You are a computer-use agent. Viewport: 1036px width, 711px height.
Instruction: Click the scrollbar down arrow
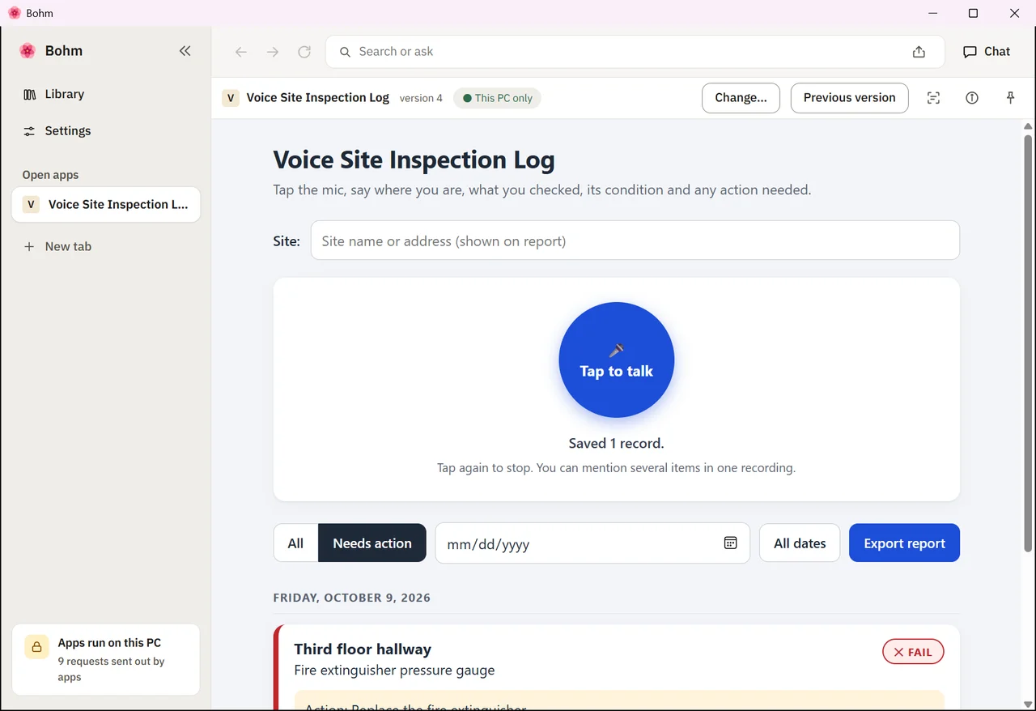[x=1028, y=704]
